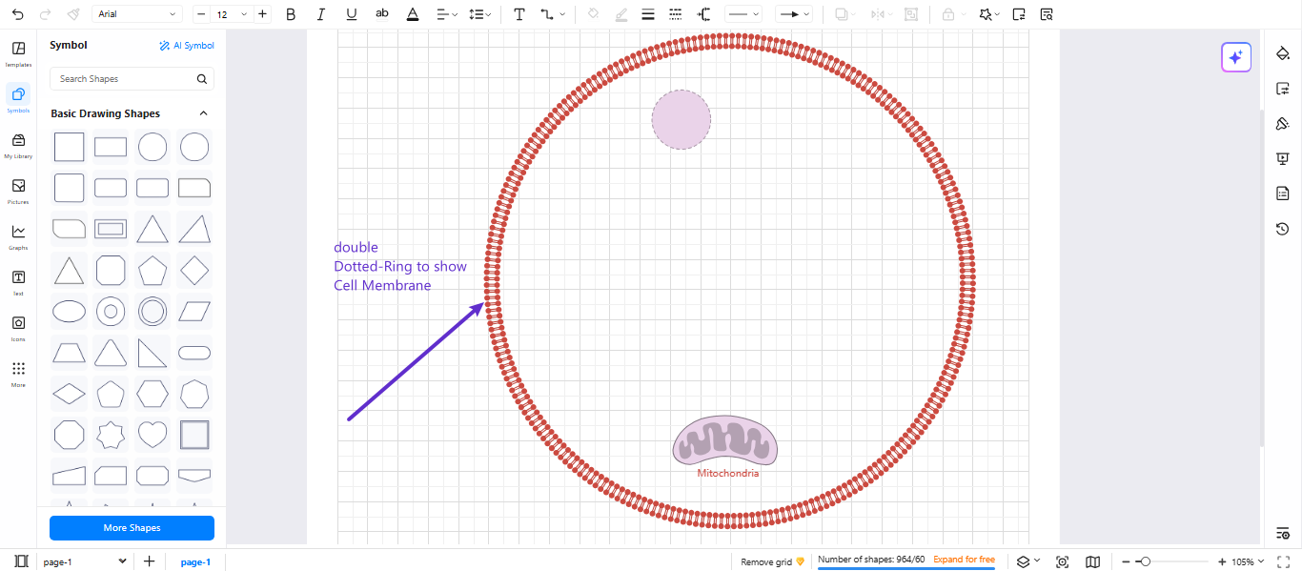1302x571 pixels.
Task: Toggle italic formatting
Action: [321, 14]
